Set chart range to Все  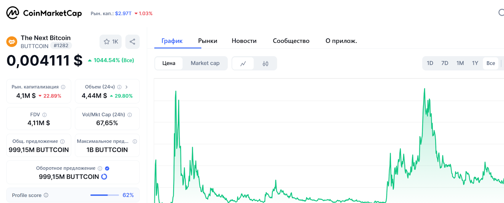491,63
